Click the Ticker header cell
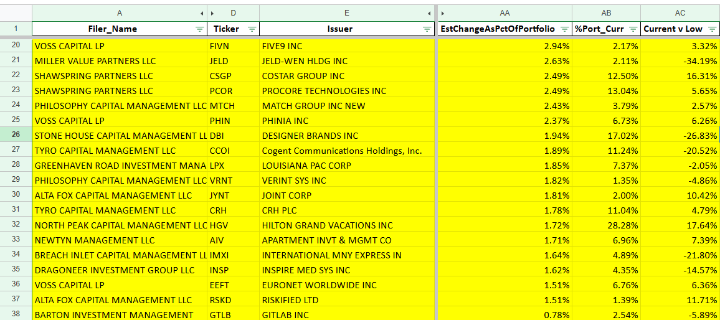The width and height of the screenshot is (720, 320). tap(234, 29)
